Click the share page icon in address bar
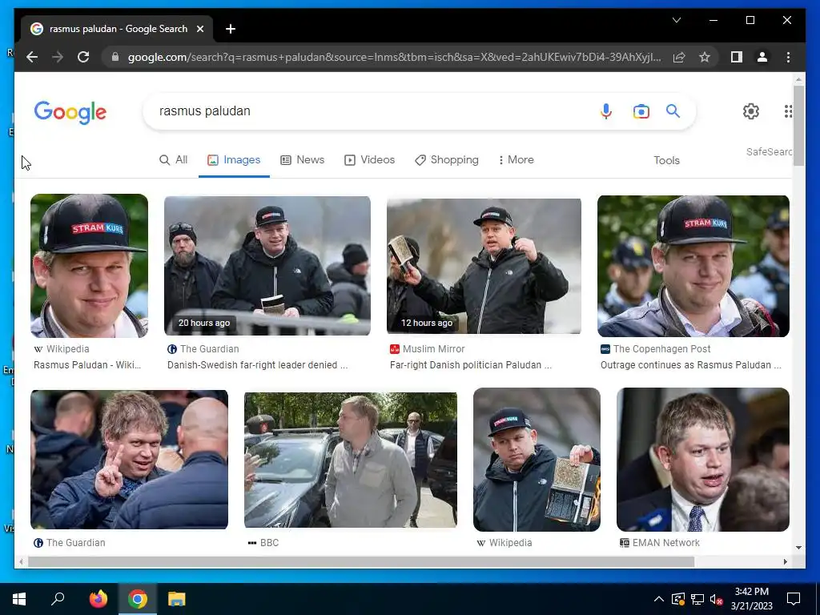Viewport: 820px width, 615px height. tap(679, 57)
